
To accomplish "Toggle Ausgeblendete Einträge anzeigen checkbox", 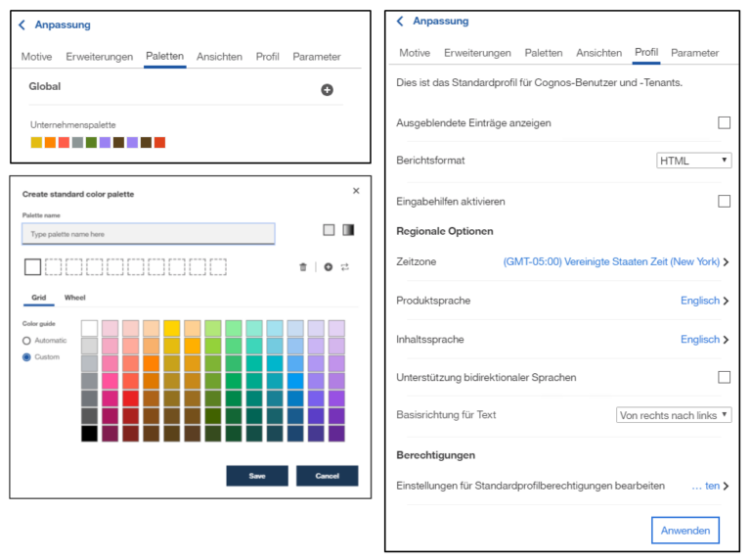I will pyautogui.click(x=725, y=122).
